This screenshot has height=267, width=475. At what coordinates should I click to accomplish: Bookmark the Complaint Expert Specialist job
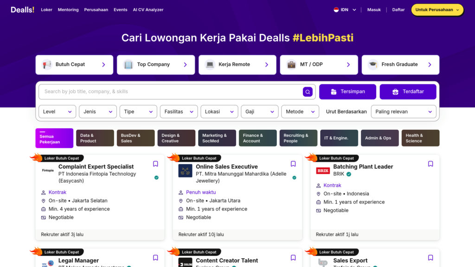[155, 164]
